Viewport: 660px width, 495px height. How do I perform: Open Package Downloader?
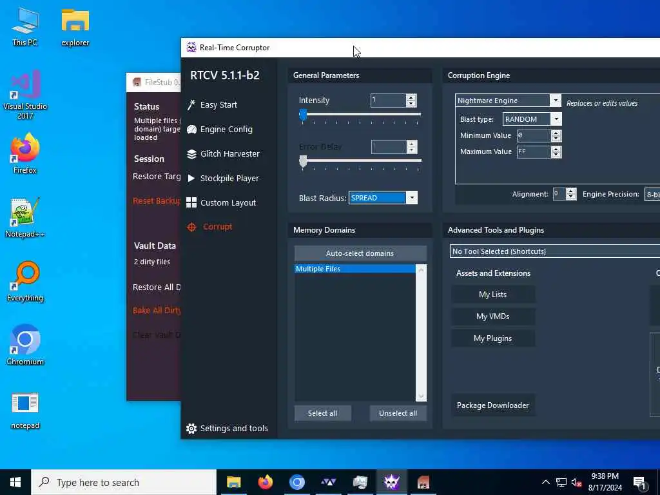(493, 405)
